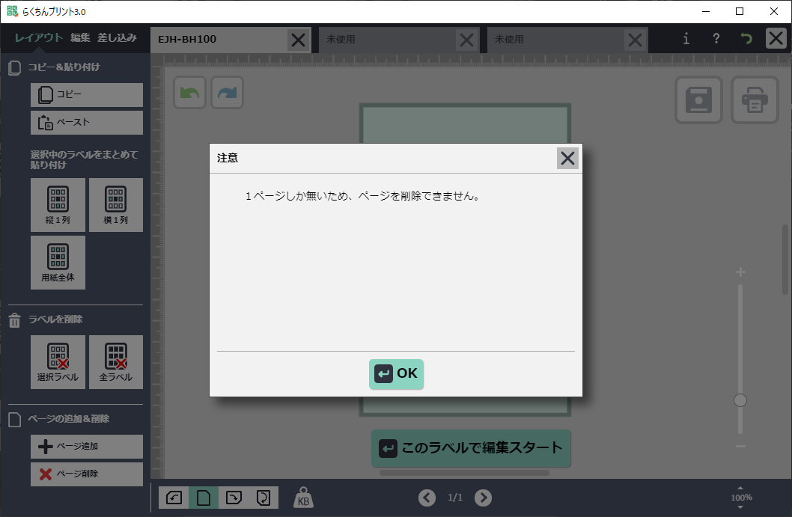Open the information (i) icon
792x517 pixels.
click(x=686, y=38)
